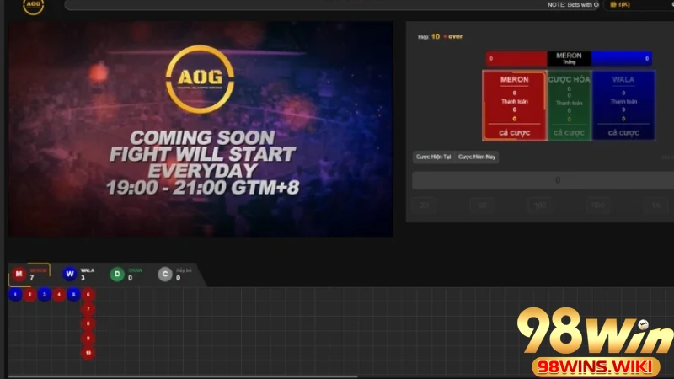Select roadmap result circle 4
The image size is (674, 379).
[x=59, y=294]
